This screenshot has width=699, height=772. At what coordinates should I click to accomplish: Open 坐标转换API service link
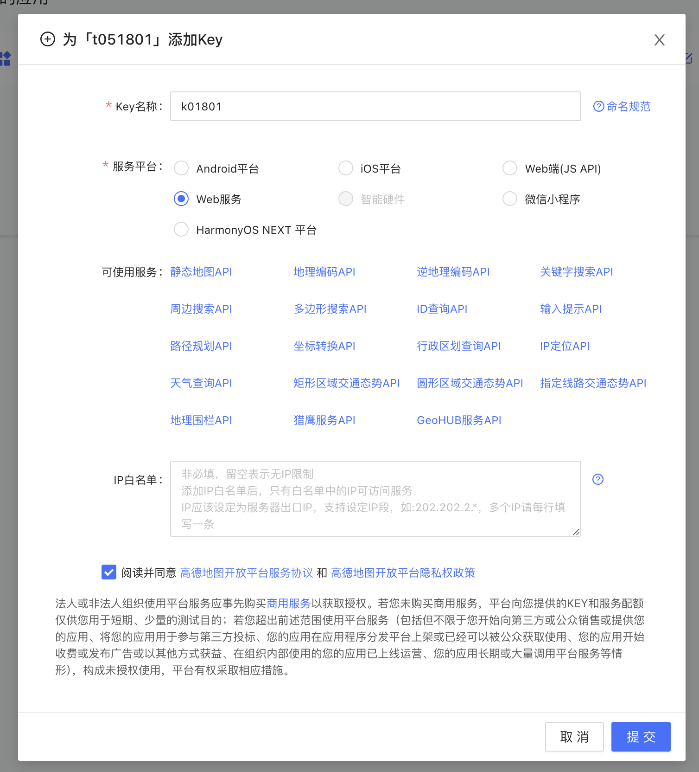point(324,346)
